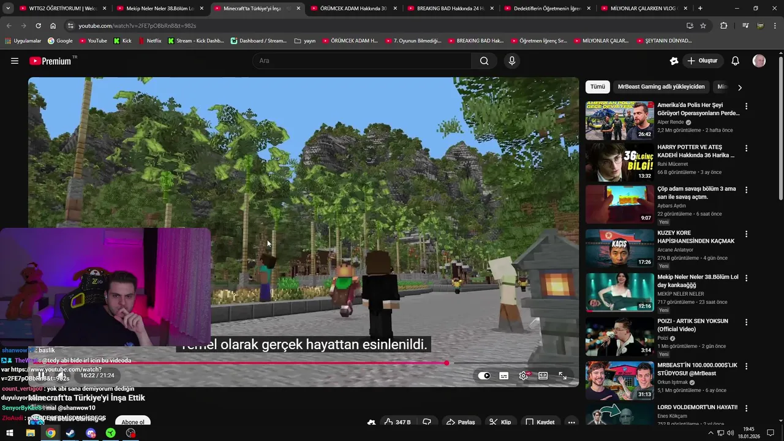Image resolution: width=784 pixels, height=441 pixels.
Task: Switch player to theater mode
Action: (543, 376)
